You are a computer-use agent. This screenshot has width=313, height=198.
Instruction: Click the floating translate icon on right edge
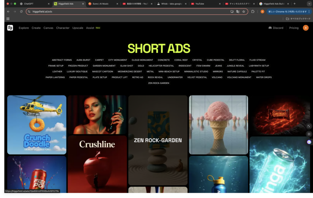309,126
